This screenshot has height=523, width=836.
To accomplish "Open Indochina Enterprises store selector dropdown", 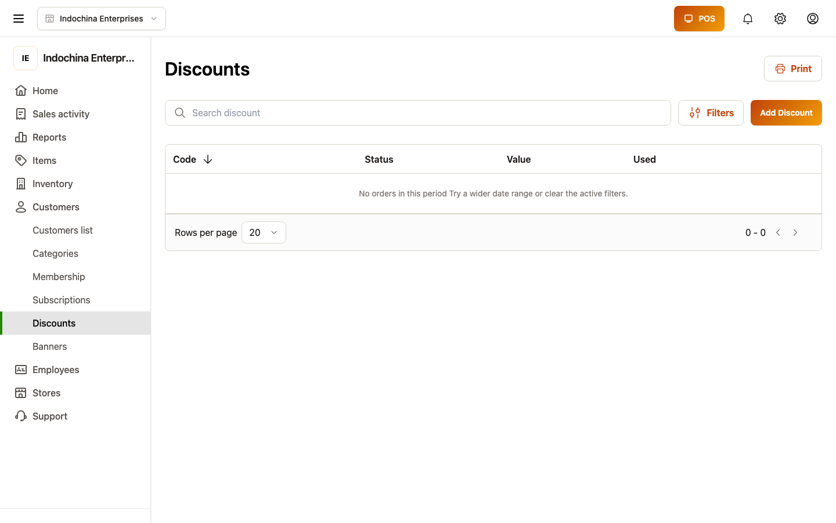I will click(x=102, y=19).
